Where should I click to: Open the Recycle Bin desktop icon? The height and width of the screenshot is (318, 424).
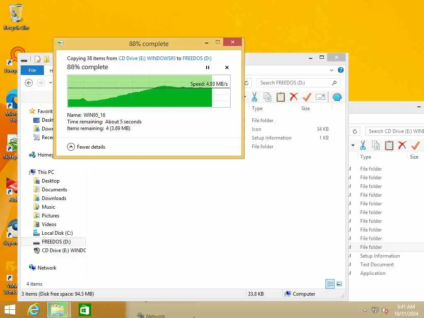pyautogui.click(x=16, y=17)
